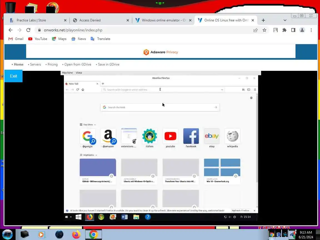320x240 pixels.
Task: Collapse the Highlights section
Action: [x=89, y=155]
